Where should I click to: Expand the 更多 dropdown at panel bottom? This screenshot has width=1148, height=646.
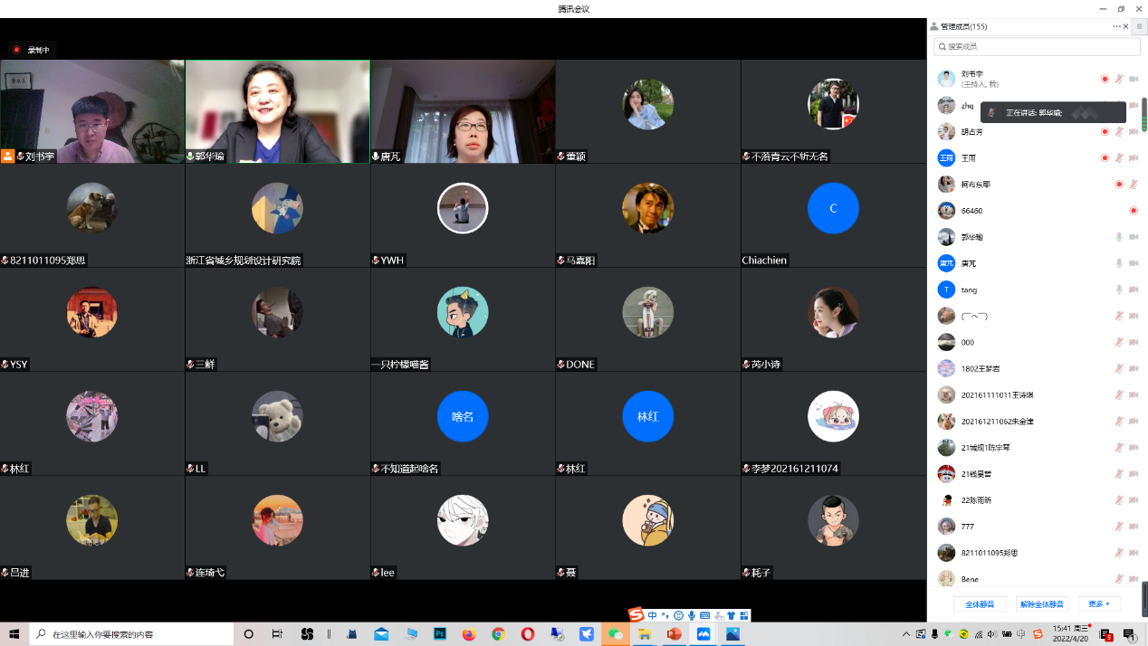click(1099, 603)
